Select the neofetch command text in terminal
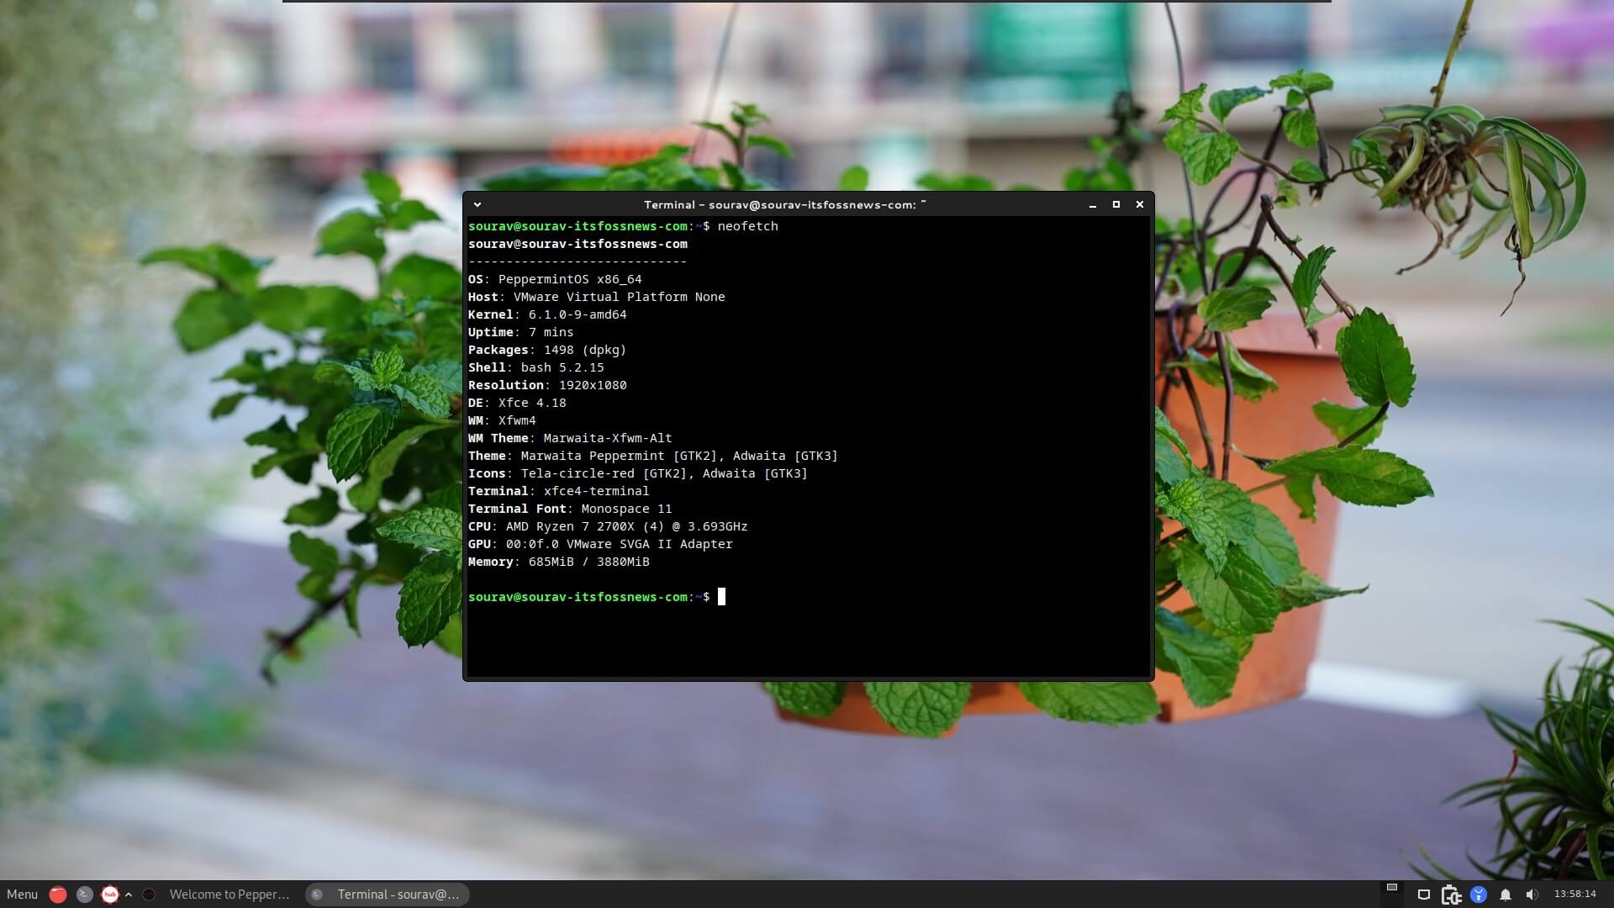Screen dimensions: 1614x908 tap(748, 226)
